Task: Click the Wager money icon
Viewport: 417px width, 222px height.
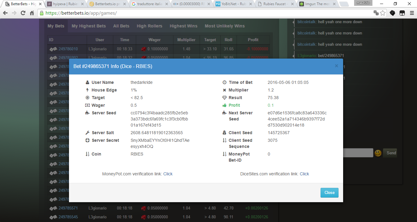Action: [x=88, y=105]
